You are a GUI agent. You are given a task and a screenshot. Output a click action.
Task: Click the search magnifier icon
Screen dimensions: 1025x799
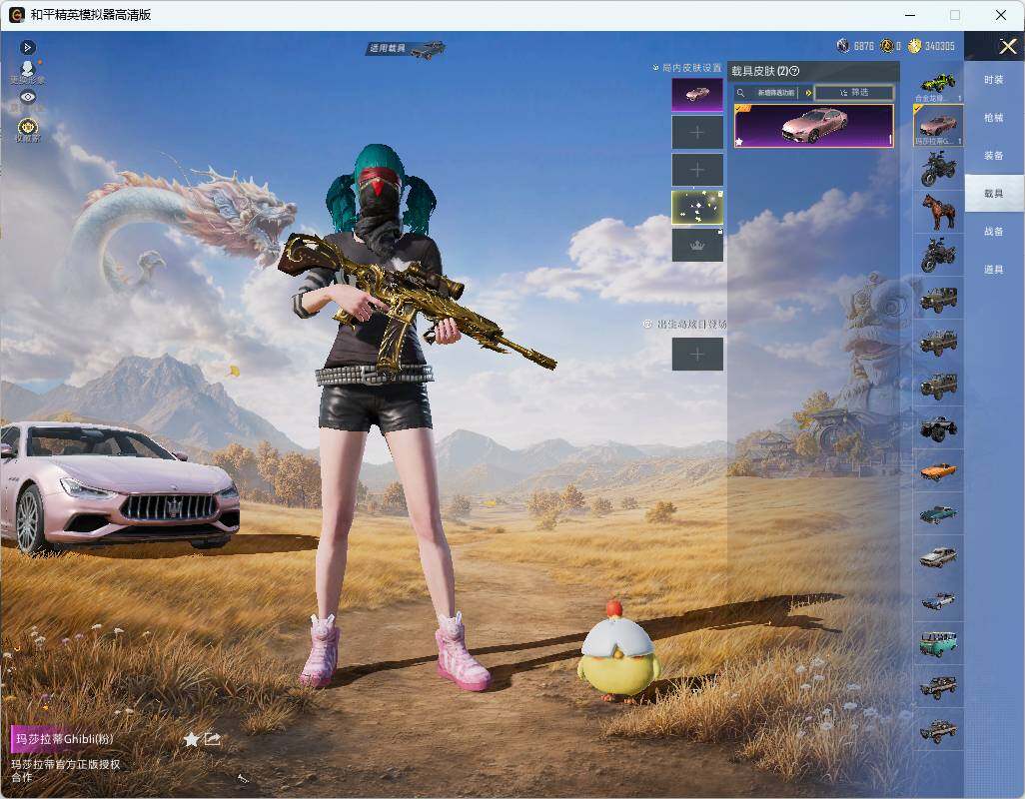740,93
